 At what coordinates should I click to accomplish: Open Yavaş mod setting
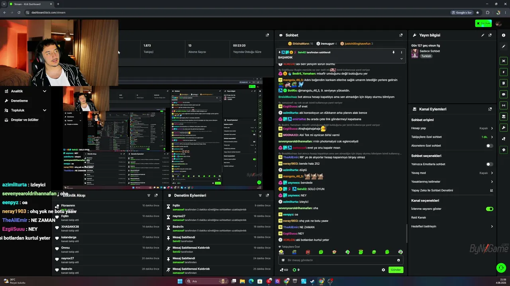(x=452, y=173)
